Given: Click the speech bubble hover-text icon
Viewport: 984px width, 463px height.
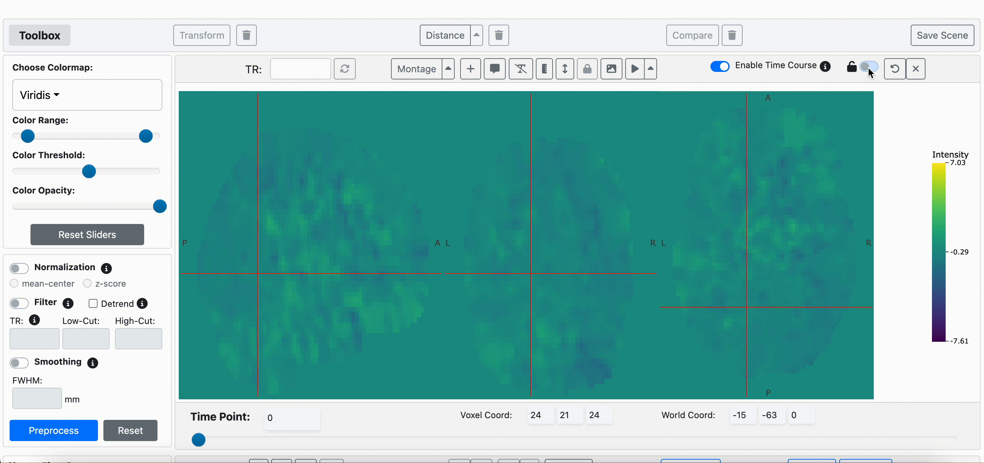Looking at the screenshot, I should [x=495, y=69].
